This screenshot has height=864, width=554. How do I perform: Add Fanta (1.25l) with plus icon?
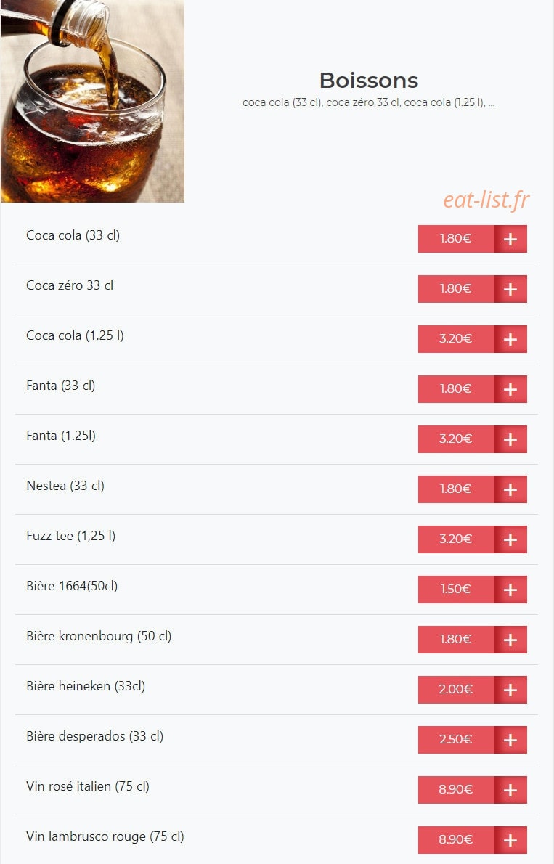(510, 439)
